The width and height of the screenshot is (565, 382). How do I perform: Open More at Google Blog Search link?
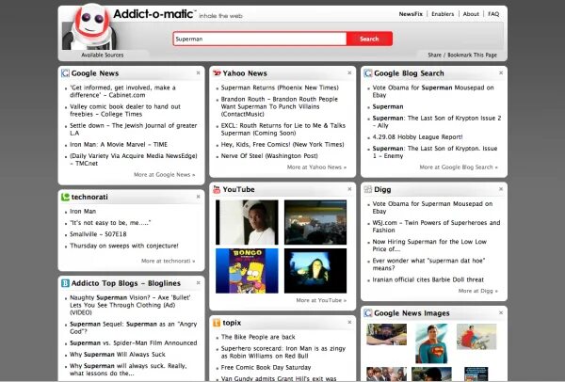459,167
